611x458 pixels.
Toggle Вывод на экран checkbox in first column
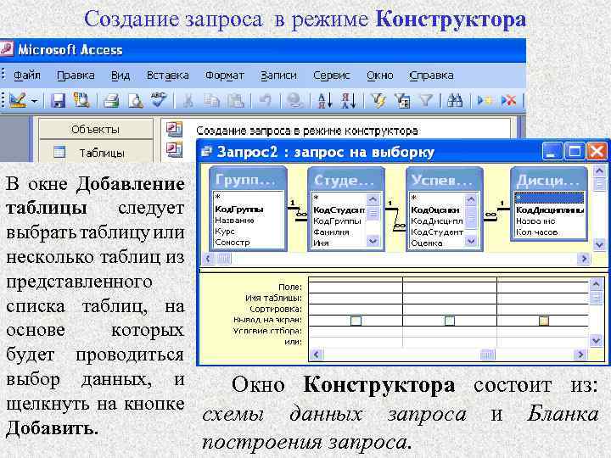pos(356,321)
